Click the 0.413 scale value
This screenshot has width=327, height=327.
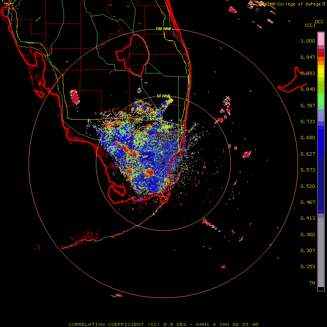pos(308,218)
